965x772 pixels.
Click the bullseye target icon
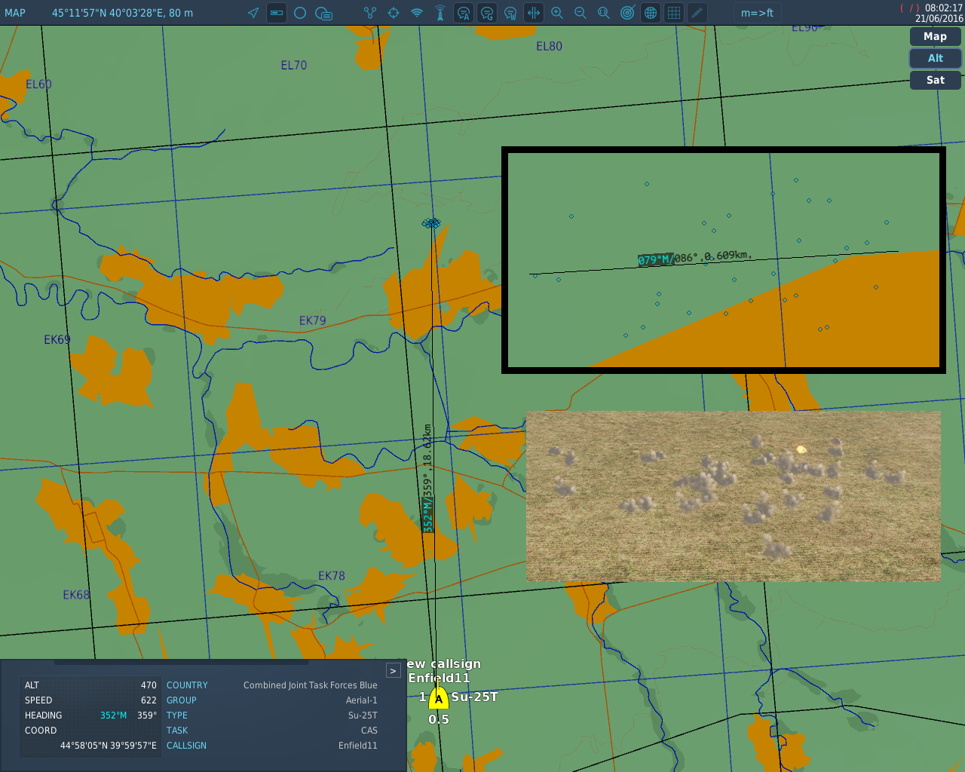click(627, 13)
